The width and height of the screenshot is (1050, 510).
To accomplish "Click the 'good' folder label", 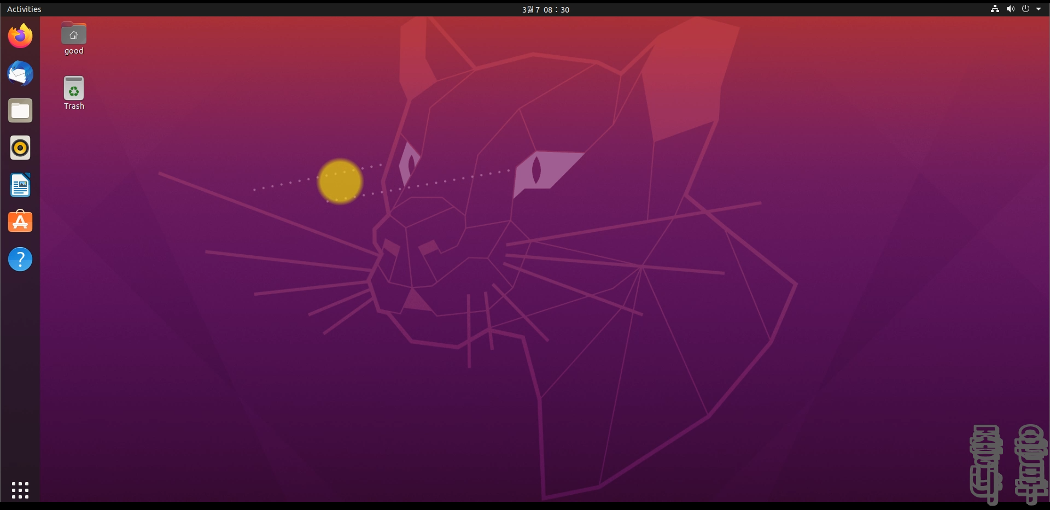I will [74, 51].
